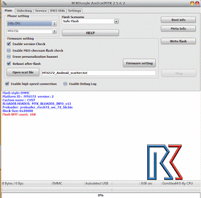The height and width of the screenshot is (198, 201).
Task: Click the disabled Stop button
Action: pos(179,73)
